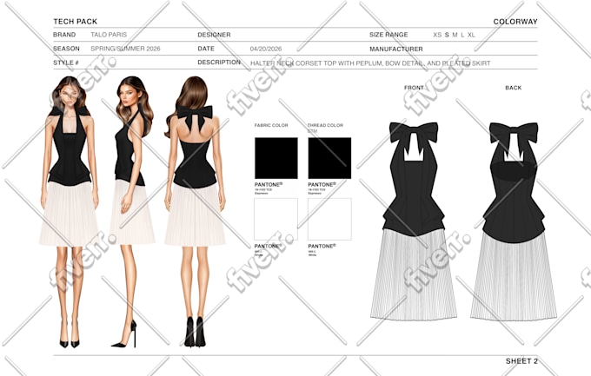Select the back-view model with bow
Screen dimensions: 591x376
[x=195, y=212]
